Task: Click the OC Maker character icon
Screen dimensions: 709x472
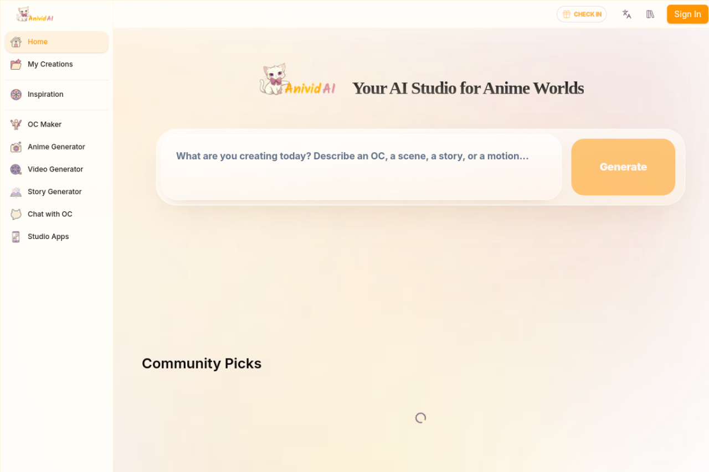Action: click(x=16, y=125)
